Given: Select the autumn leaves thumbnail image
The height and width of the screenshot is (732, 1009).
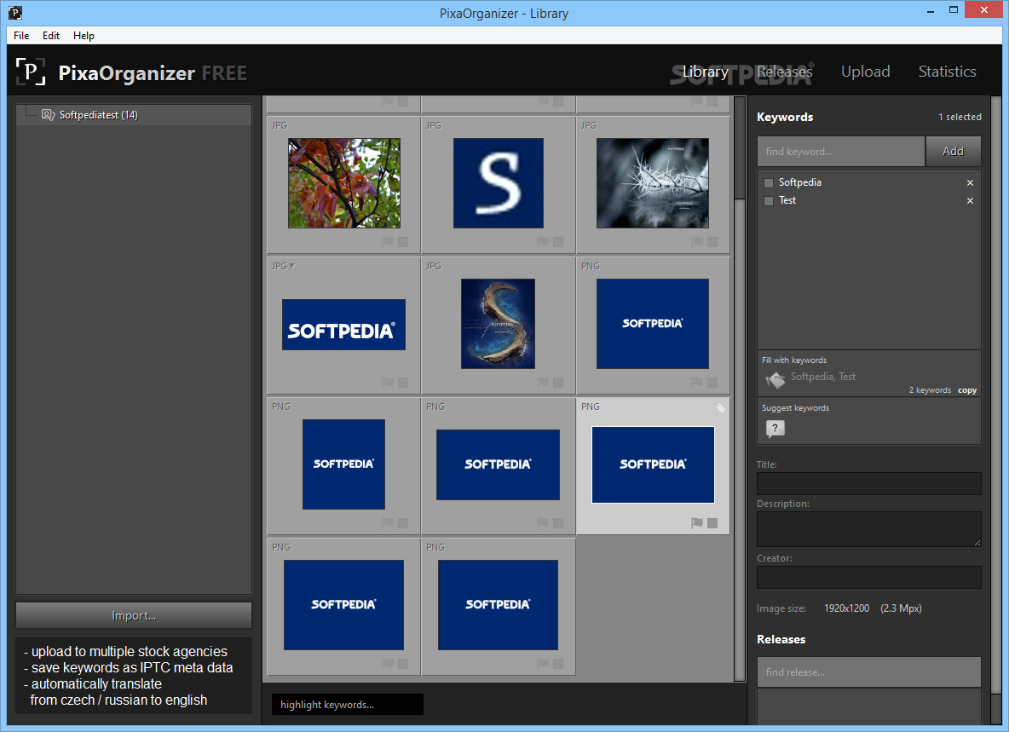Looking at the screenshot, I should (344, 183).
